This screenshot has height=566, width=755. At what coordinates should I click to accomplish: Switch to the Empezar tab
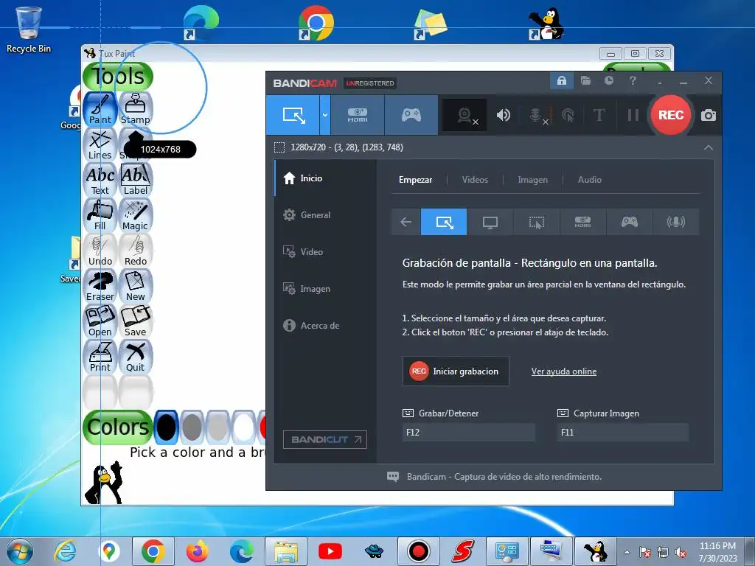pyautogui.click(x=415, y=180)
